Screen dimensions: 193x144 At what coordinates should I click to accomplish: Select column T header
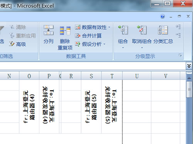[112, 76]
